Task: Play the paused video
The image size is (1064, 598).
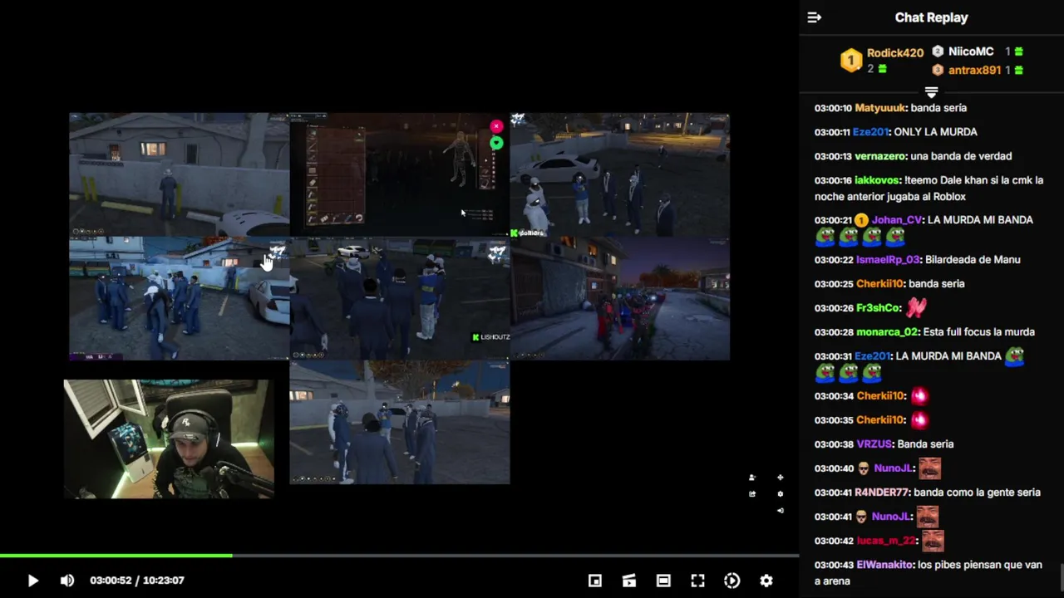Action: (x=32, y=581)
